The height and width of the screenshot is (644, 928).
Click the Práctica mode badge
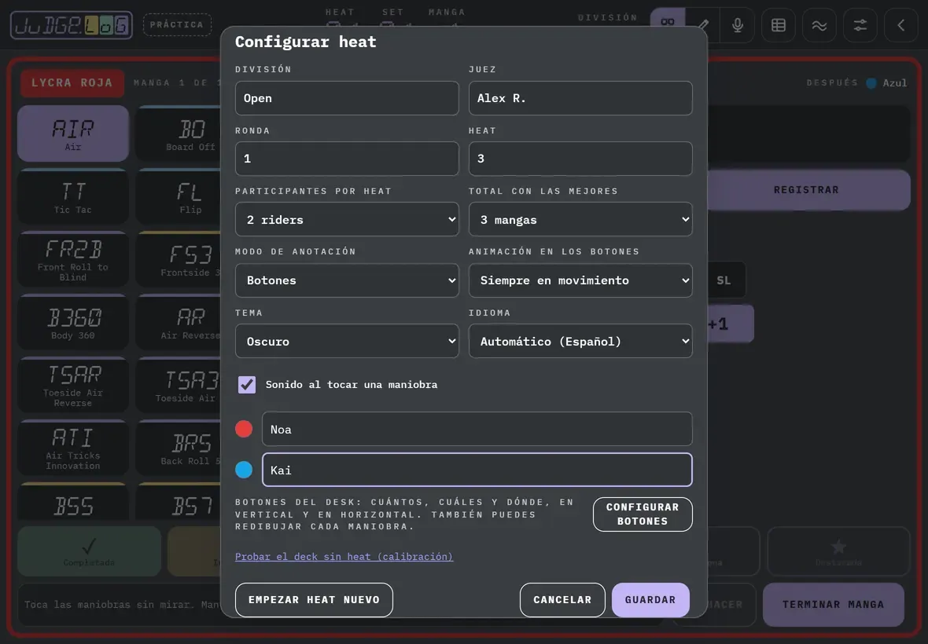click(x=177, y=25)
